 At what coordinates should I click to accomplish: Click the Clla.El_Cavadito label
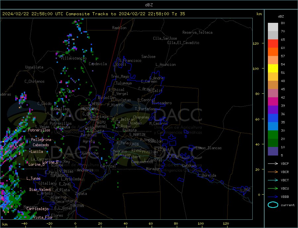point(183,43)
